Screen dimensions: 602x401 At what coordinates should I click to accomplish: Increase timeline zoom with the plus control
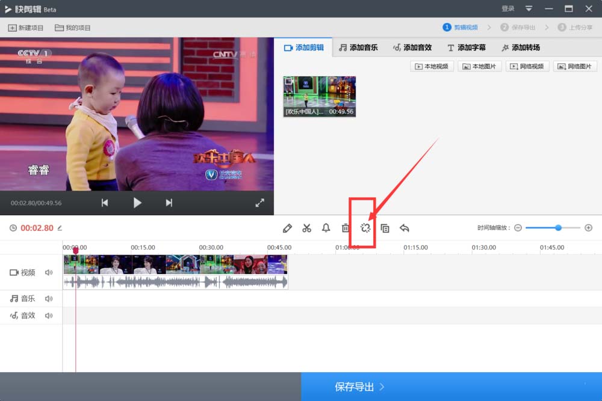click(x=589, y=228)
